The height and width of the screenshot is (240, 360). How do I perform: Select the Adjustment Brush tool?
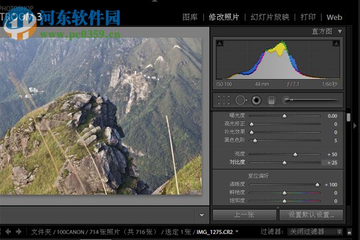[310, 100]
